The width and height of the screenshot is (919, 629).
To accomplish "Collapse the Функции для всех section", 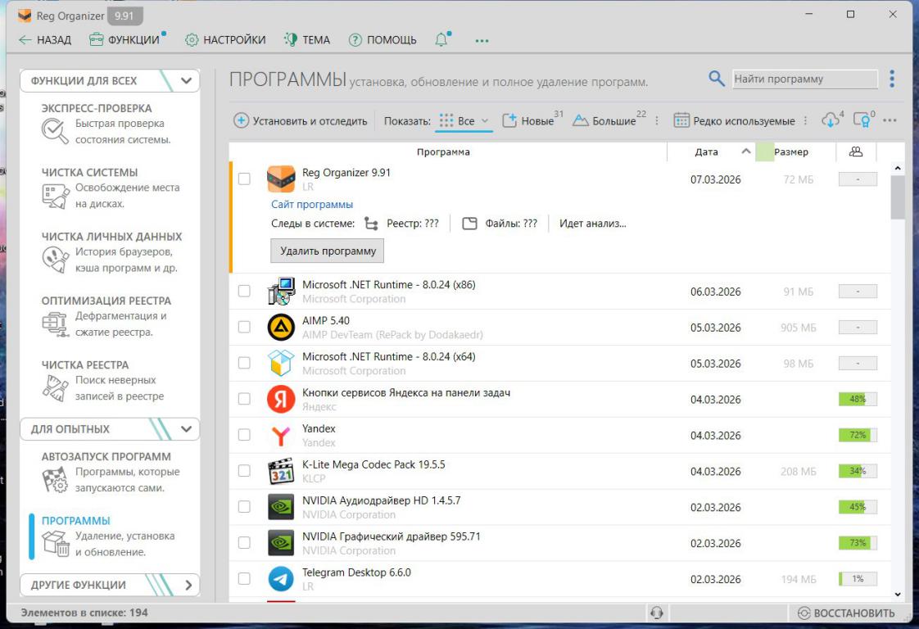I will pyautogui.click(x=186, y=81).
